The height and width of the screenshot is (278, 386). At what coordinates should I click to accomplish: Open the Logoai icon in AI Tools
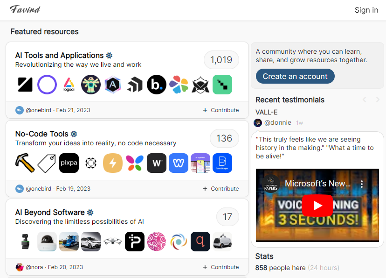[69, 85]
